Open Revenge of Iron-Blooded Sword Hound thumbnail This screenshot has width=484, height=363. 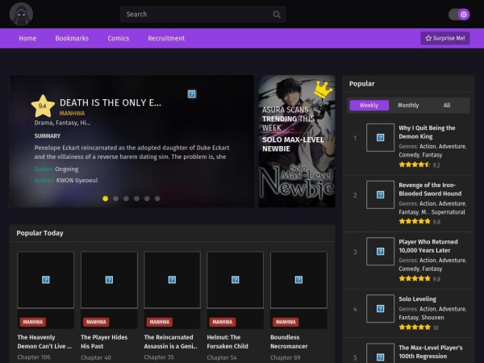[x=380, y=194]
